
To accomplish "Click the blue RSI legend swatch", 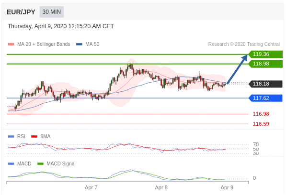I will (11, 137).
